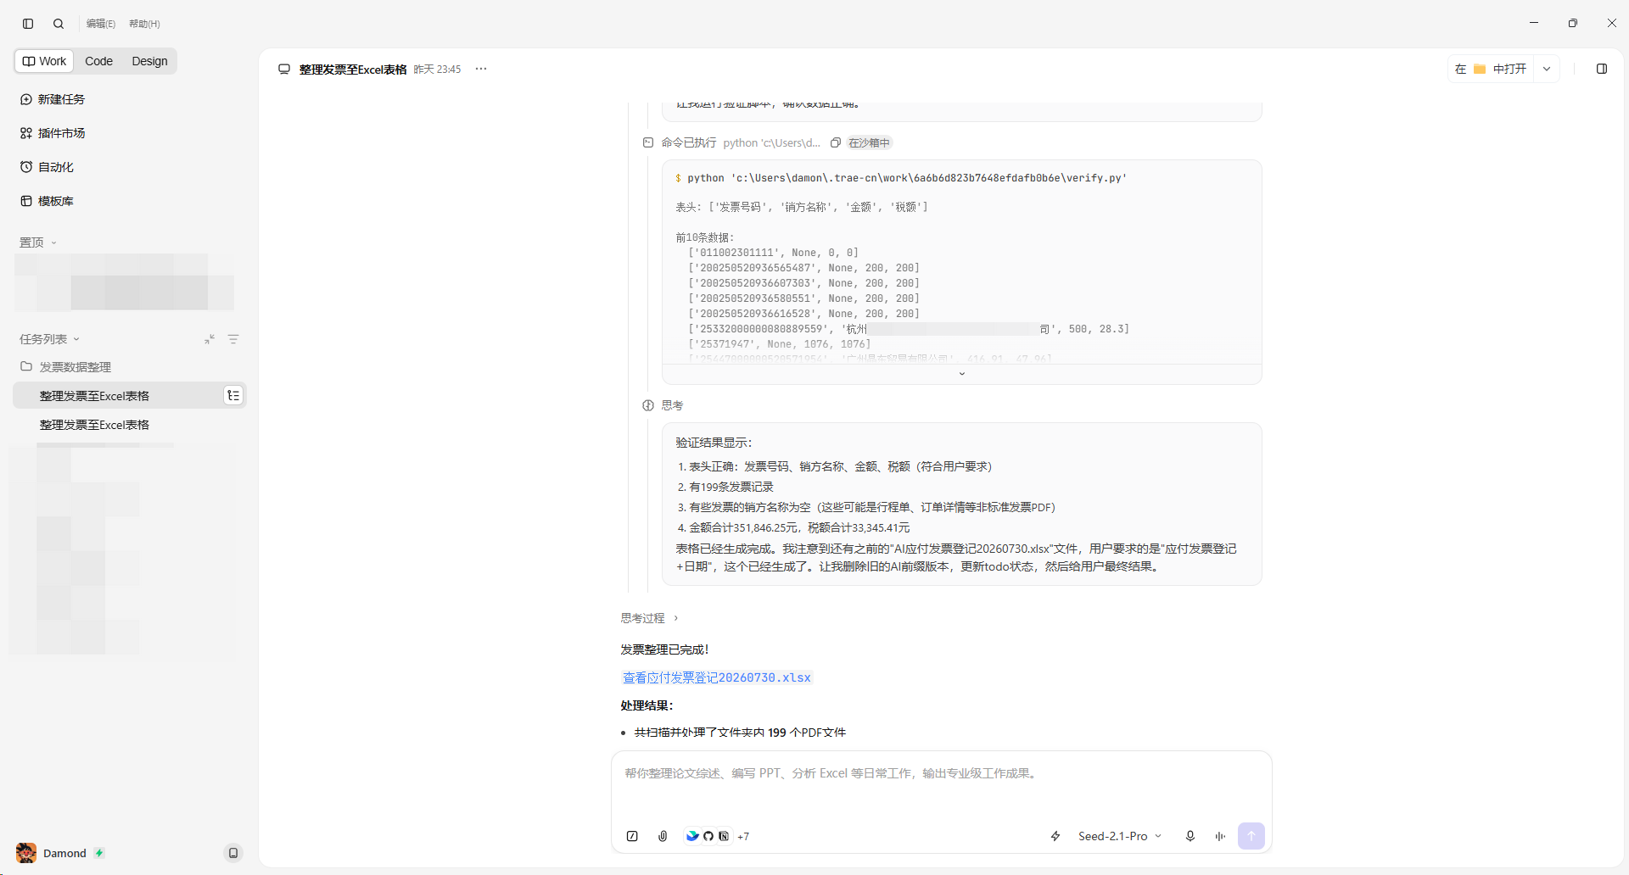
Task: Send message with the arrow button
Action: point(1251,836)
